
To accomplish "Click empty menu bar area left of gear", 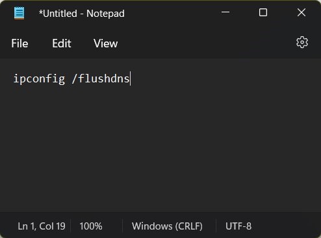I will (x=206, y=43).
